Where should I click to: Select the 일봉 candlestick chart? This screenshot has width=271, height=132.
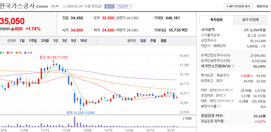143,41
